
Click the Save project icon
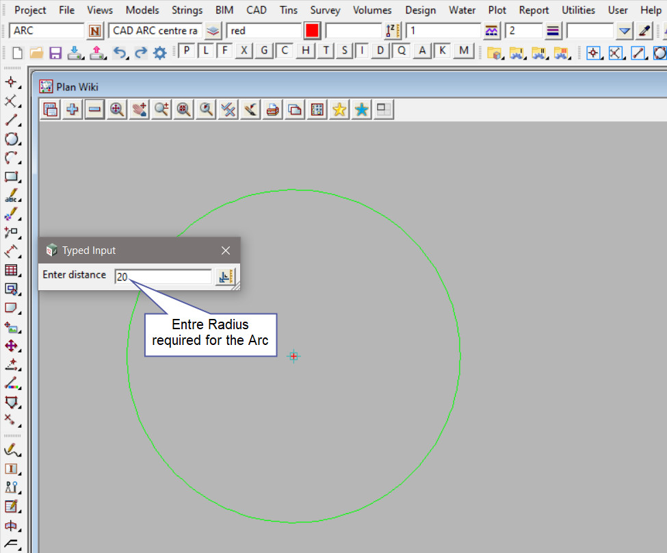(55, 53)
